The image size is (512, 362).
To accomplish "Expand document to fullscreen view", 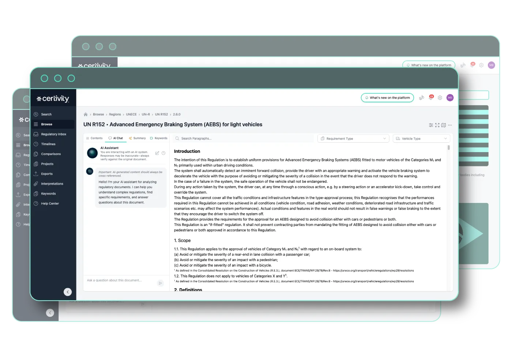I will pyautogui.click(x=437, y=125).
